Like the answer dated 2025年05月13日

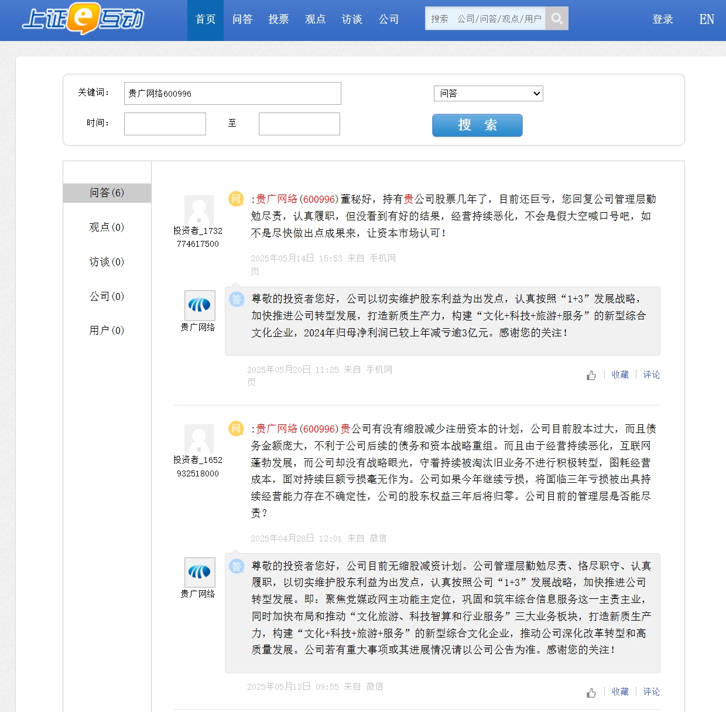(591, 693)
